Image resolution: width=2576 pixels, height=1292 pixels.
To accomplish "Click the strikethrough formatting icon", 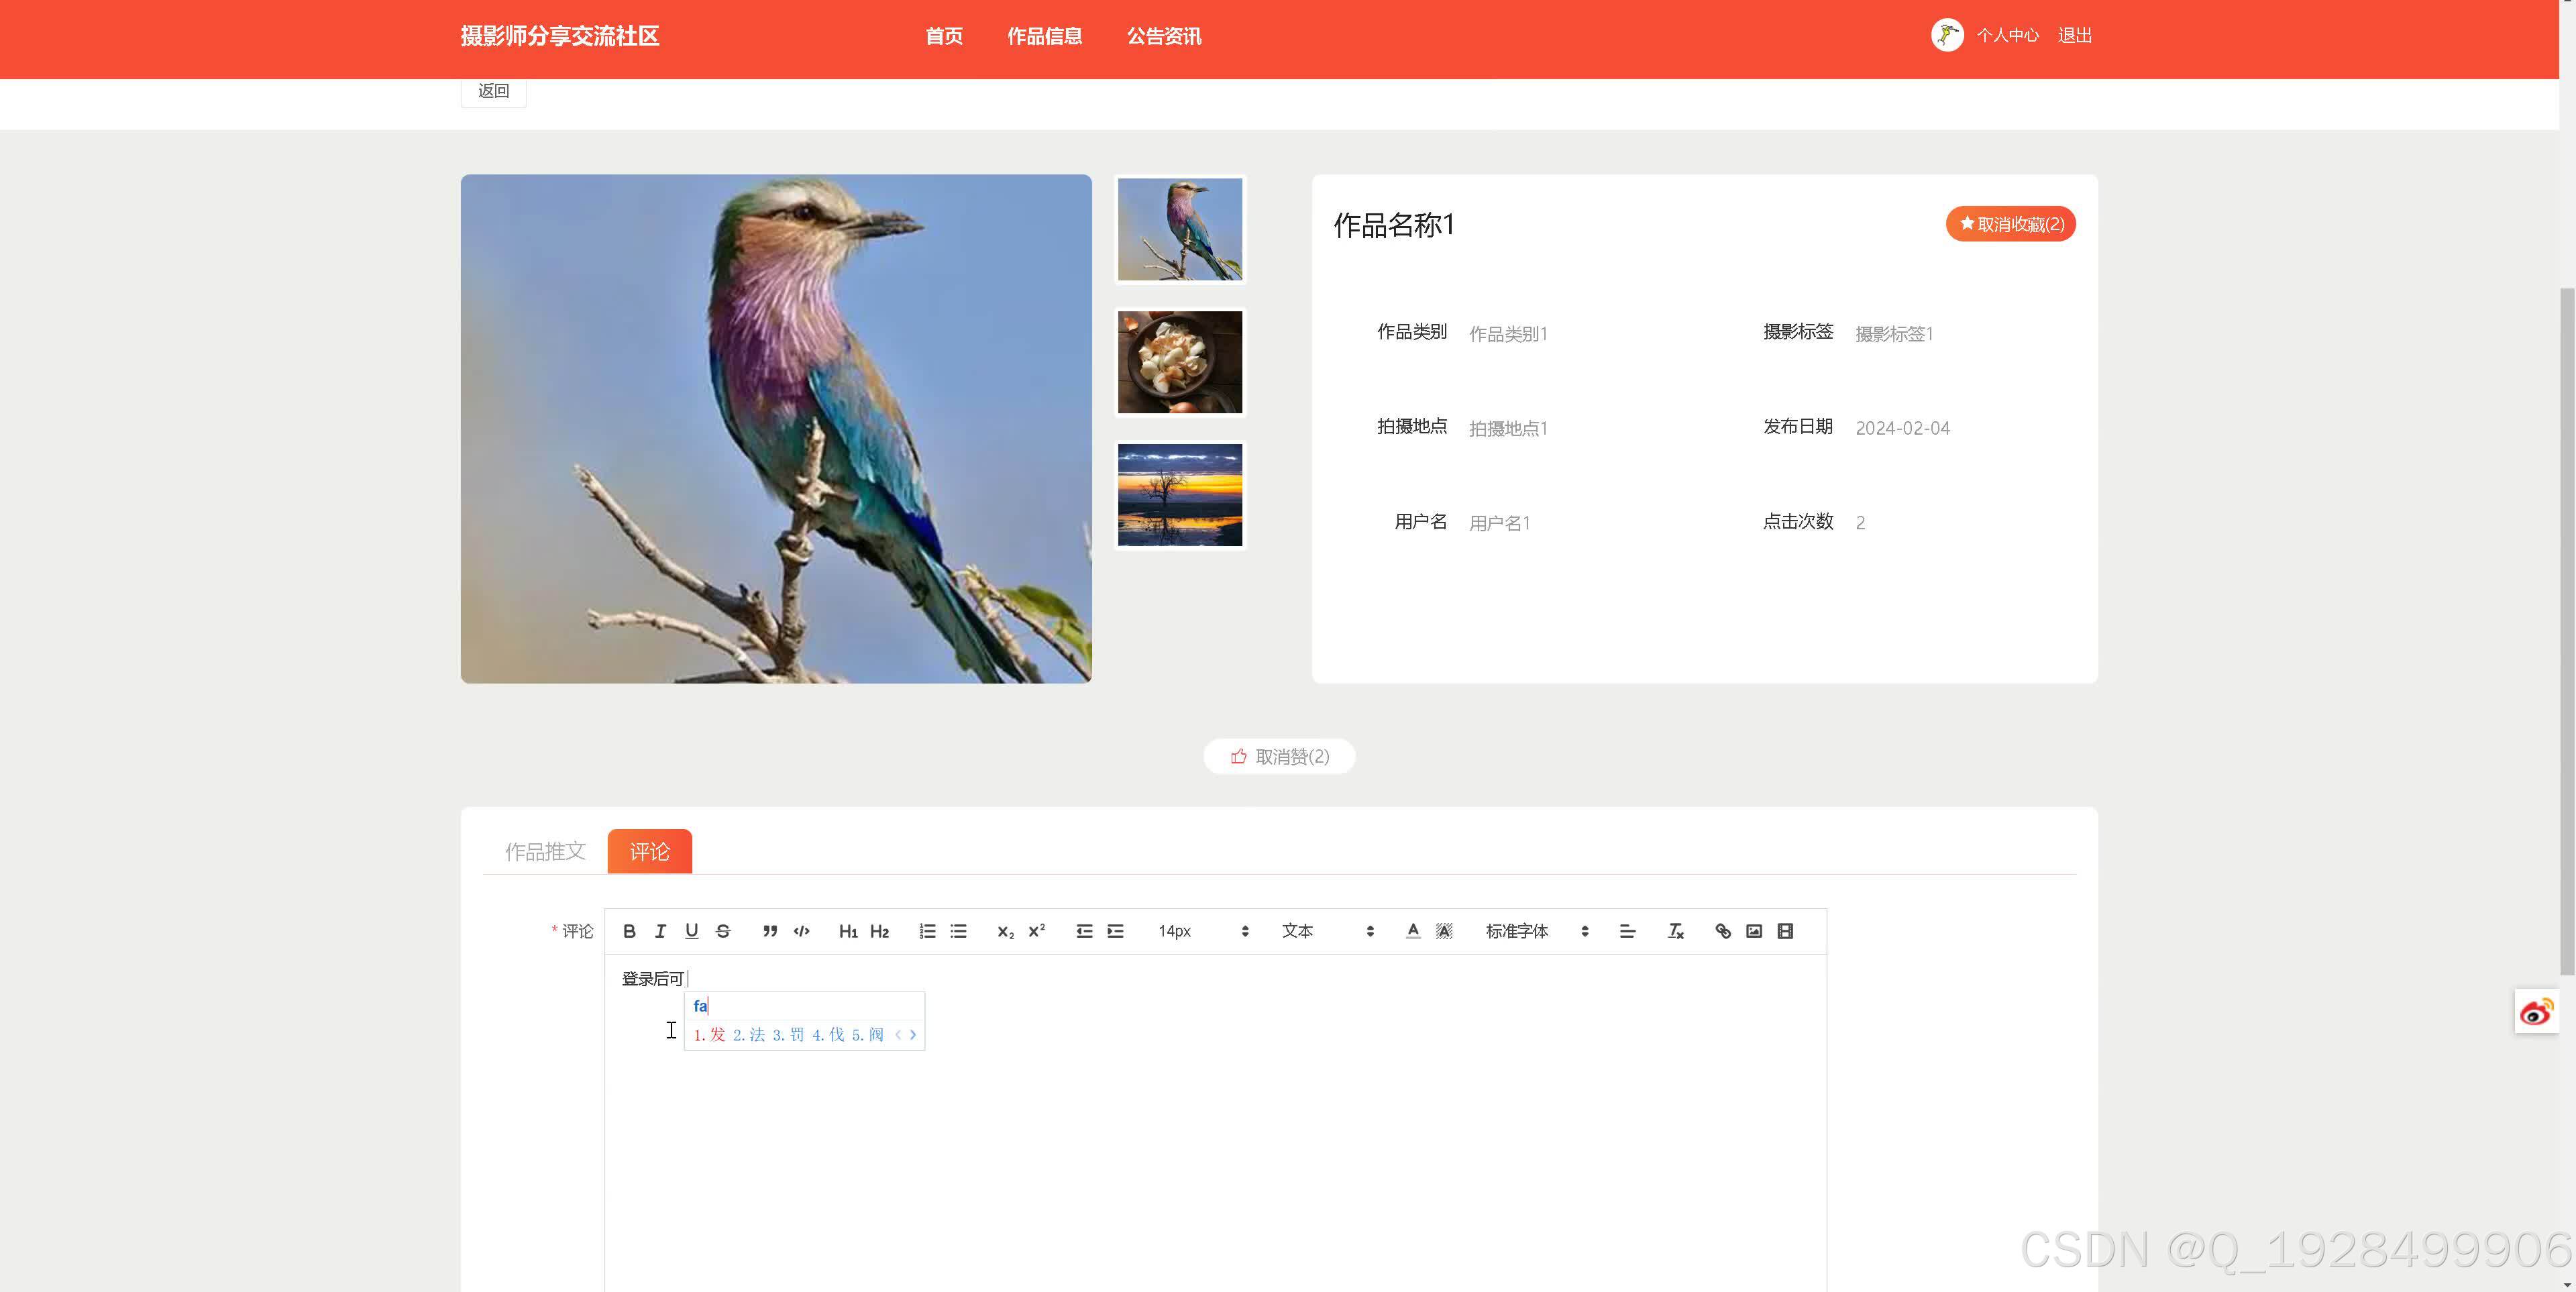I will pos(723,931).
